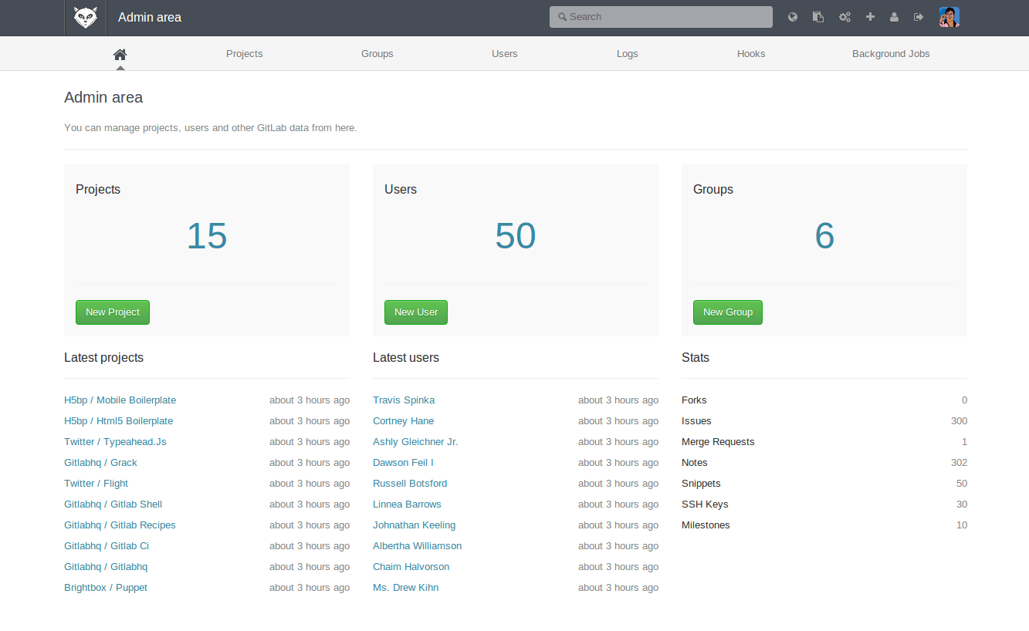This screenshot has width=1029, height=631.
Task: Click the admin gears icon in the navbar
Action: (x=845, y=16)
